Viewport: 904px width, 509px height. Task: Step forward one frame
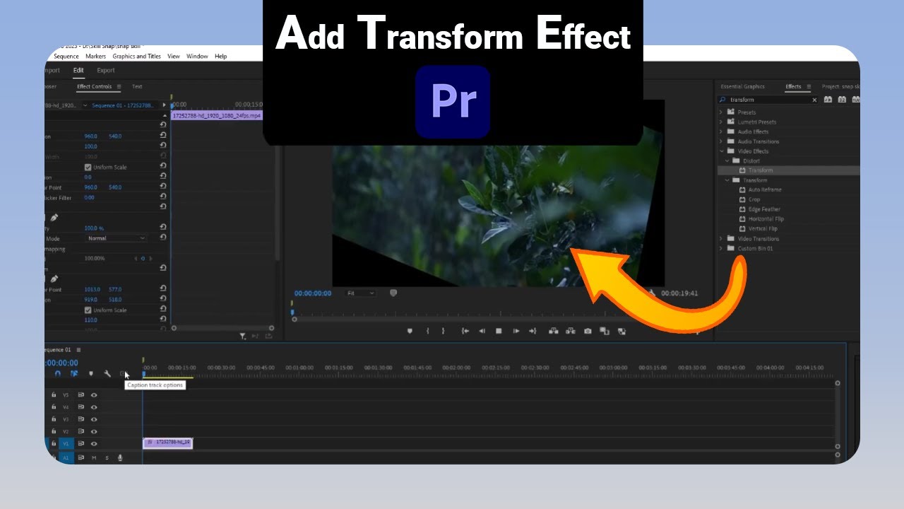click(516, 331)
